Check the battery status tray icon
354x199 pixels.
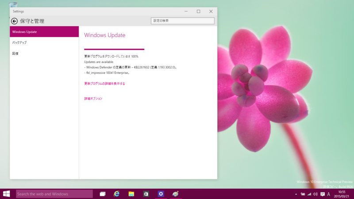coord(303,194)
